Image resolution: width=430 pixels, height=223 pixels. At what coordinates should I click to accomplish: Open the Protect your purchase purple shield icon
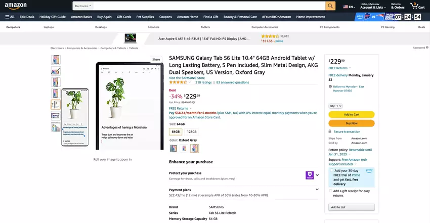click(310, 175)
